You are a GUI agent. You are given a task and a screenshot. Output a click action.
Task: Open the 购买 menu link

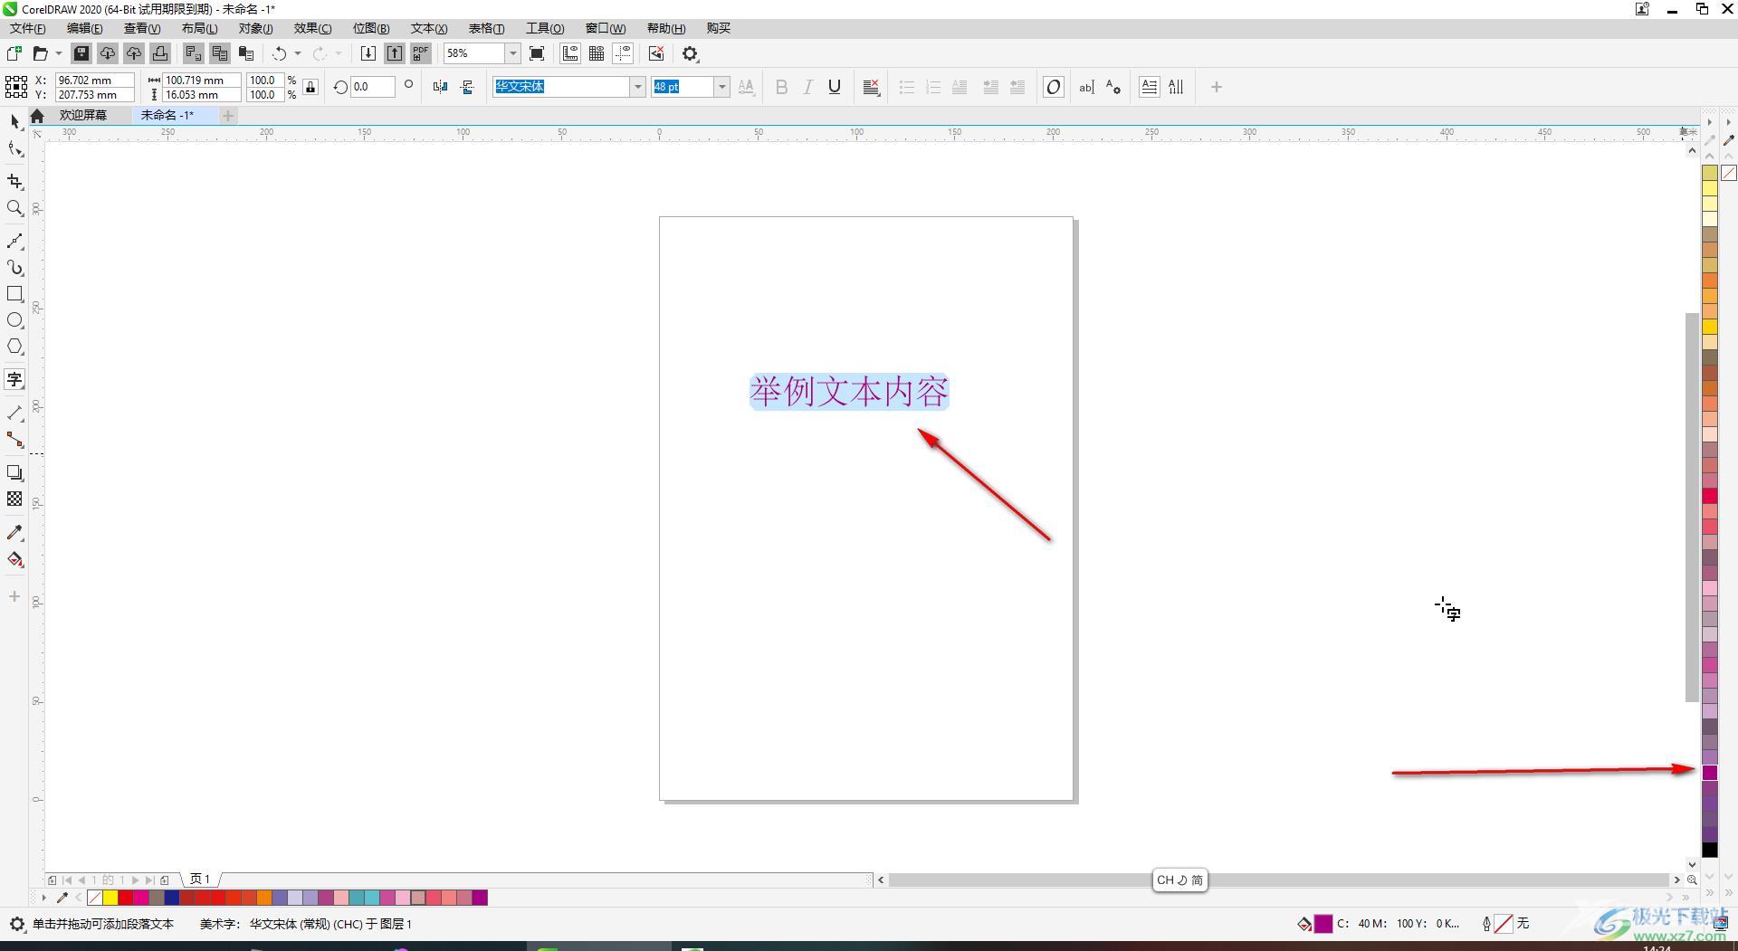[719, 28]
